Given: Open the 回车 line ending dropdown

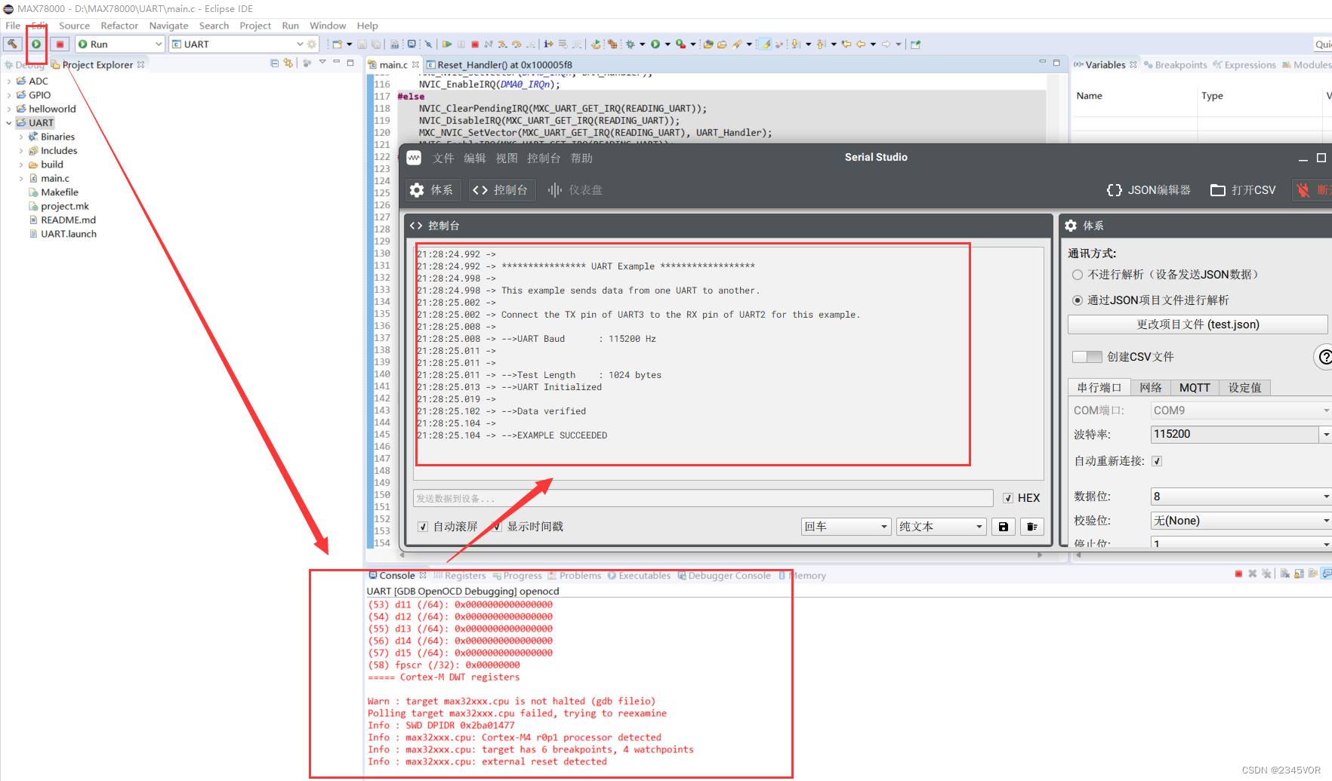Looking at the screenshot, I should [x=846, y=527].
